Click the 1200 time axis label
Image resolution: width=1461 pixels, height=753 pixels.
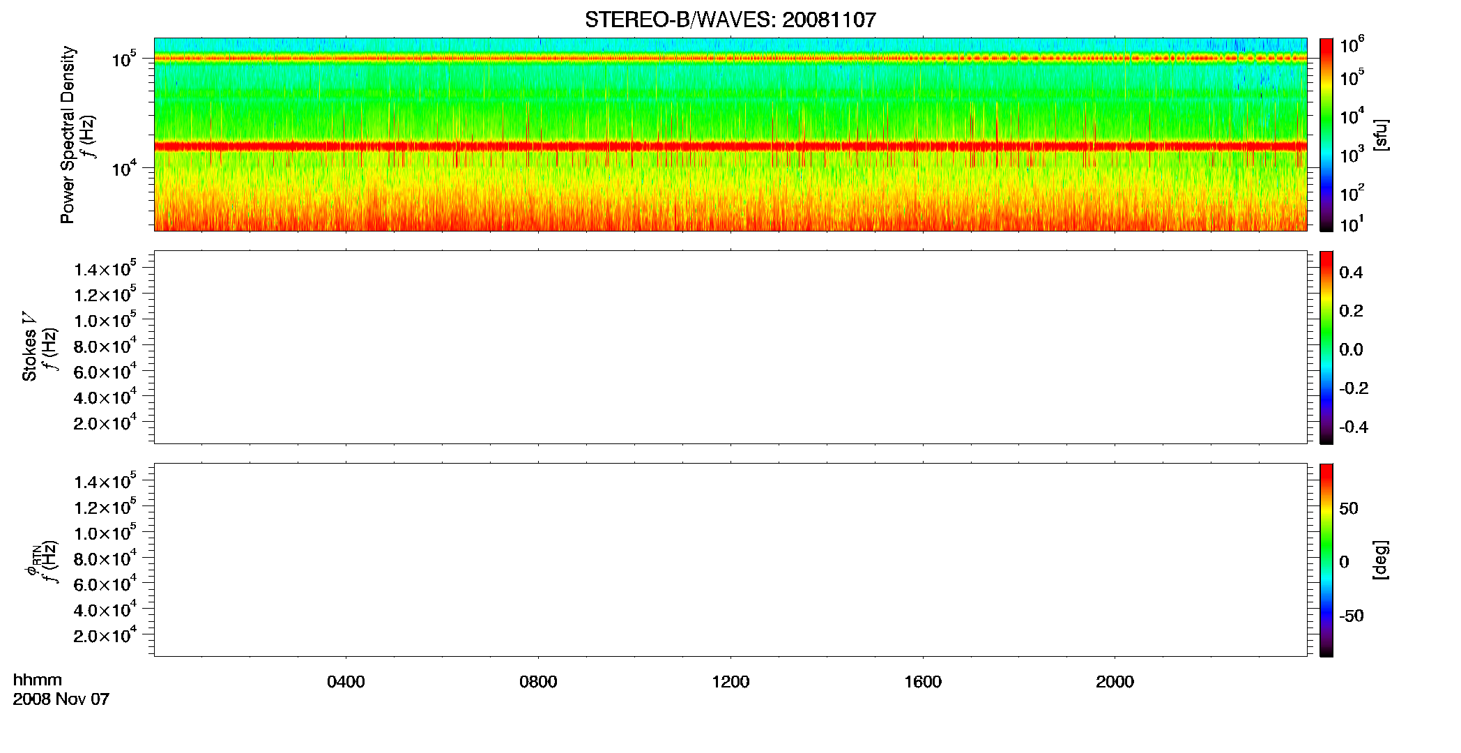pos(730,682)
